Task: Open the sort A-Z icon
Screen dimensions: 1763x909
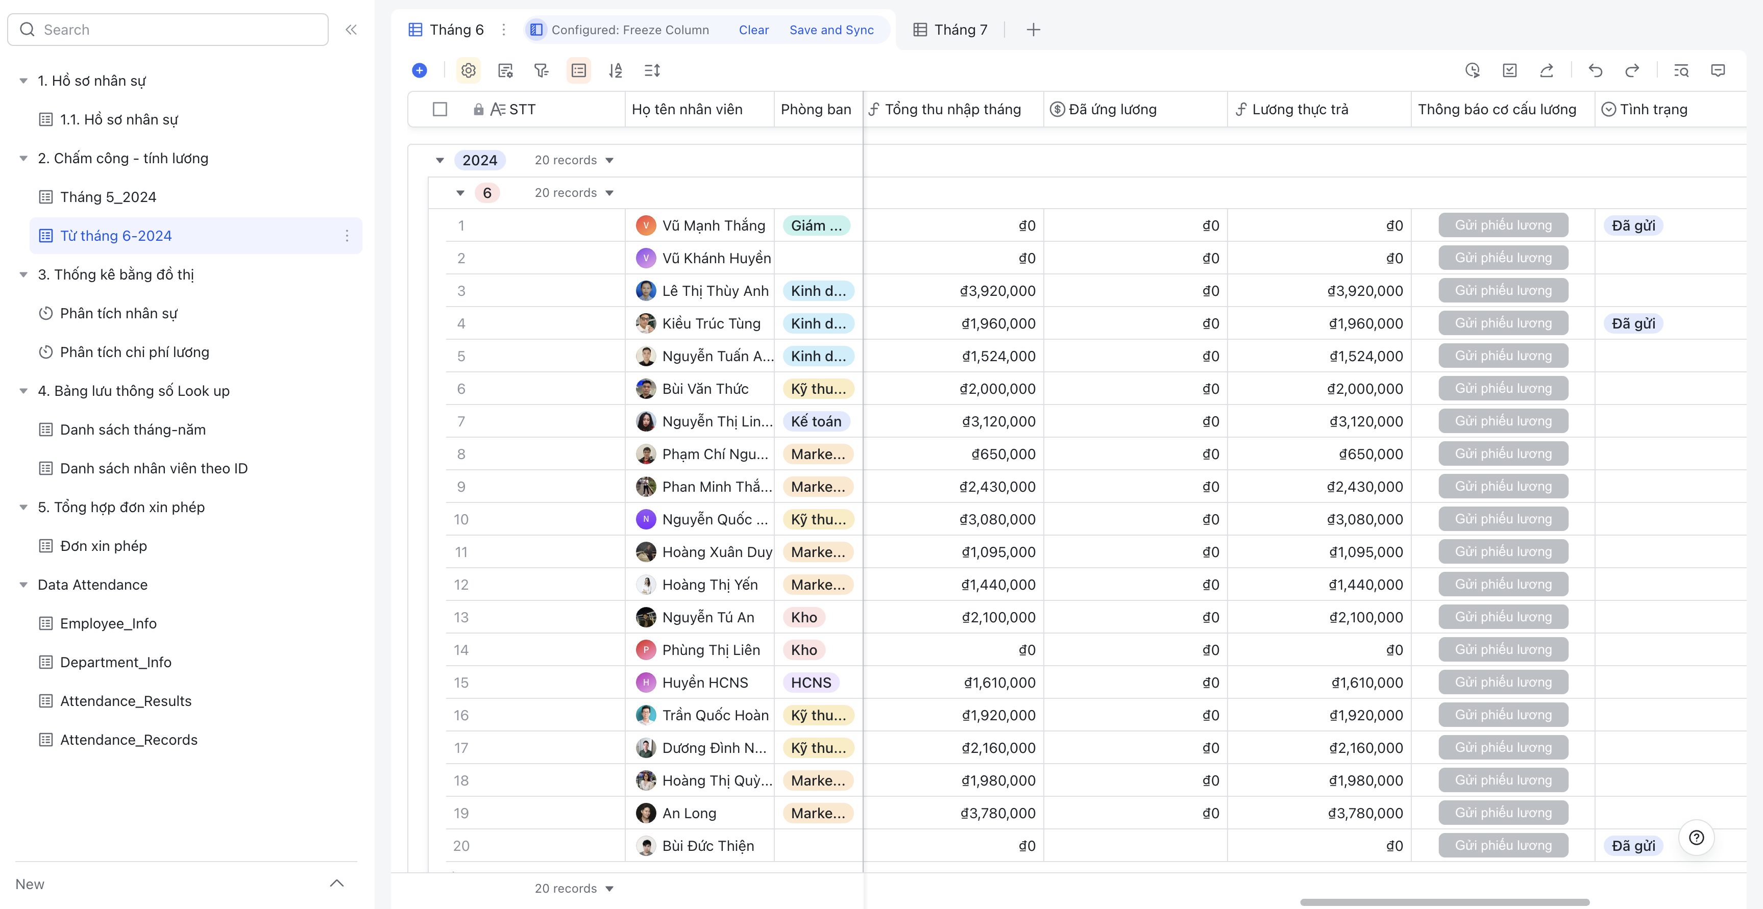Action: coord(615,70)
